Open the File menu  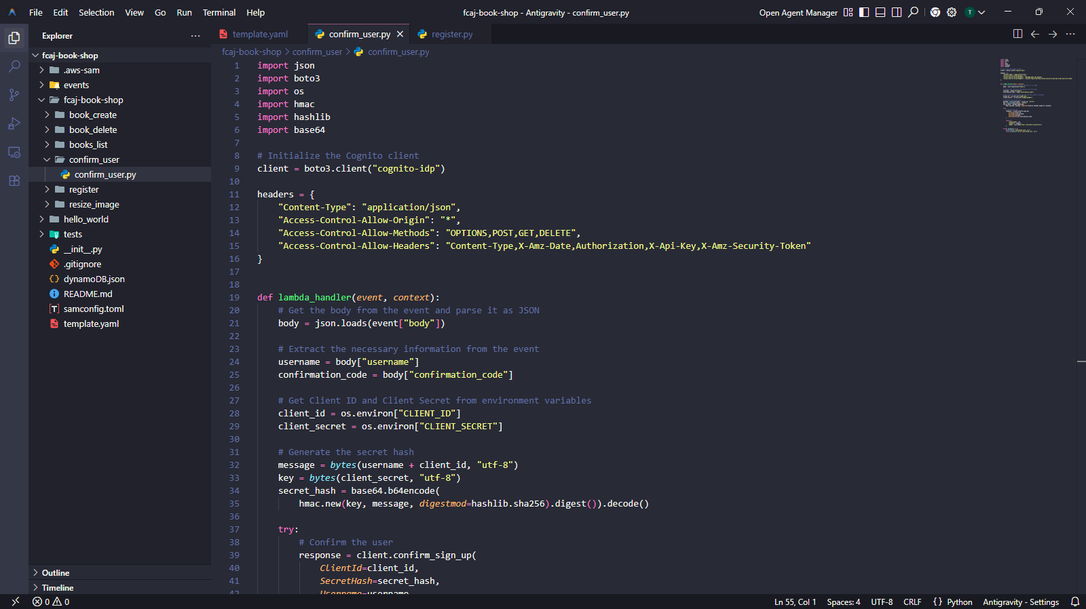pyautogui.click(x=36, y=12)
